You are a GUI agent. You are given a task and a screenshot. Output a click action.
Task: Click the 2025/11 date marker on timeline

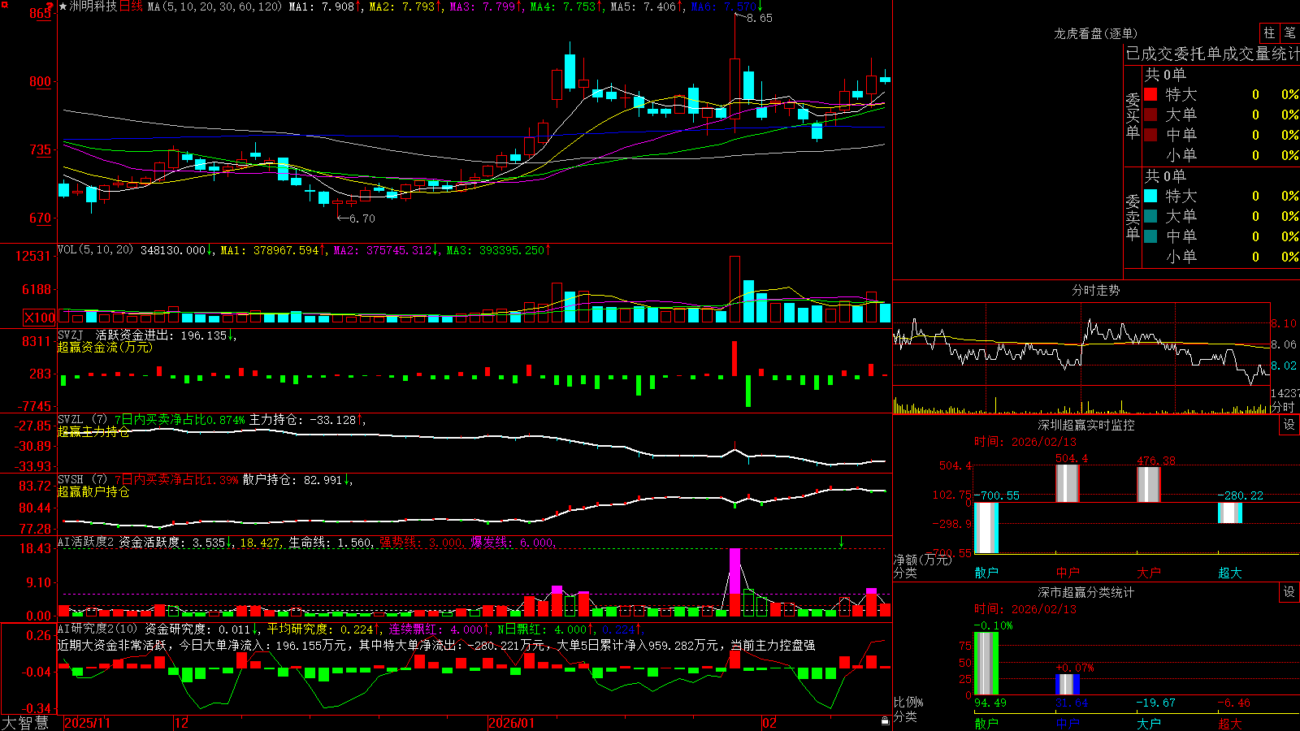87,723
